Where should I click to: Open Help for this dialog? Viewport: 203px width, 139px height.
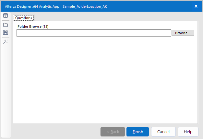click(x=188, y=132)
